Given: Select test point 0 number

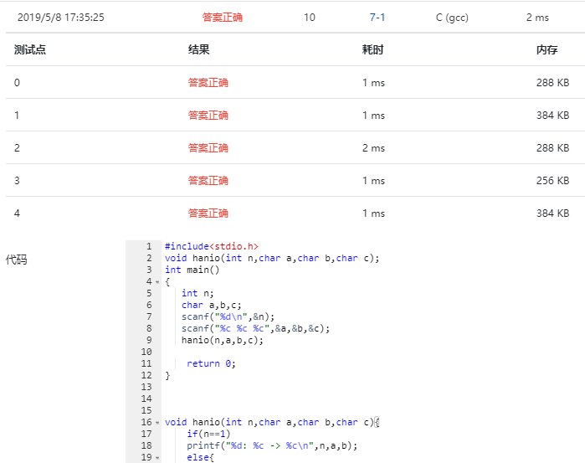Looking at the screenshot, I should pyautogui.click(x=17, y=83).
